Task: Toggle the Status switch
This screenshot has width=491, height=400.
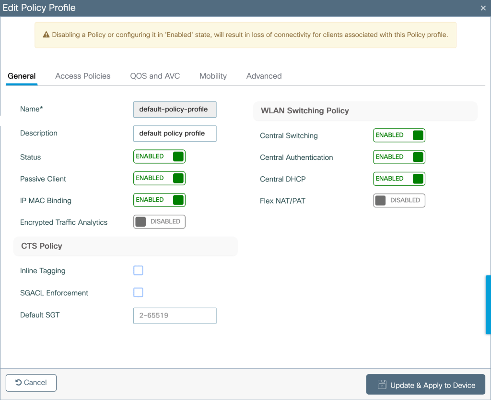Action: click(159, 157)
